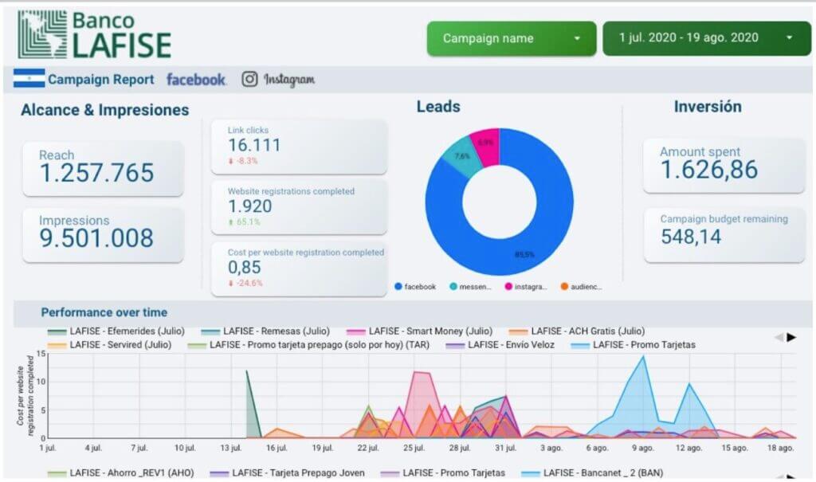Screen dimensions: 816x482
Task: Click the facebook blue legend dot
Action: (398, 287)
